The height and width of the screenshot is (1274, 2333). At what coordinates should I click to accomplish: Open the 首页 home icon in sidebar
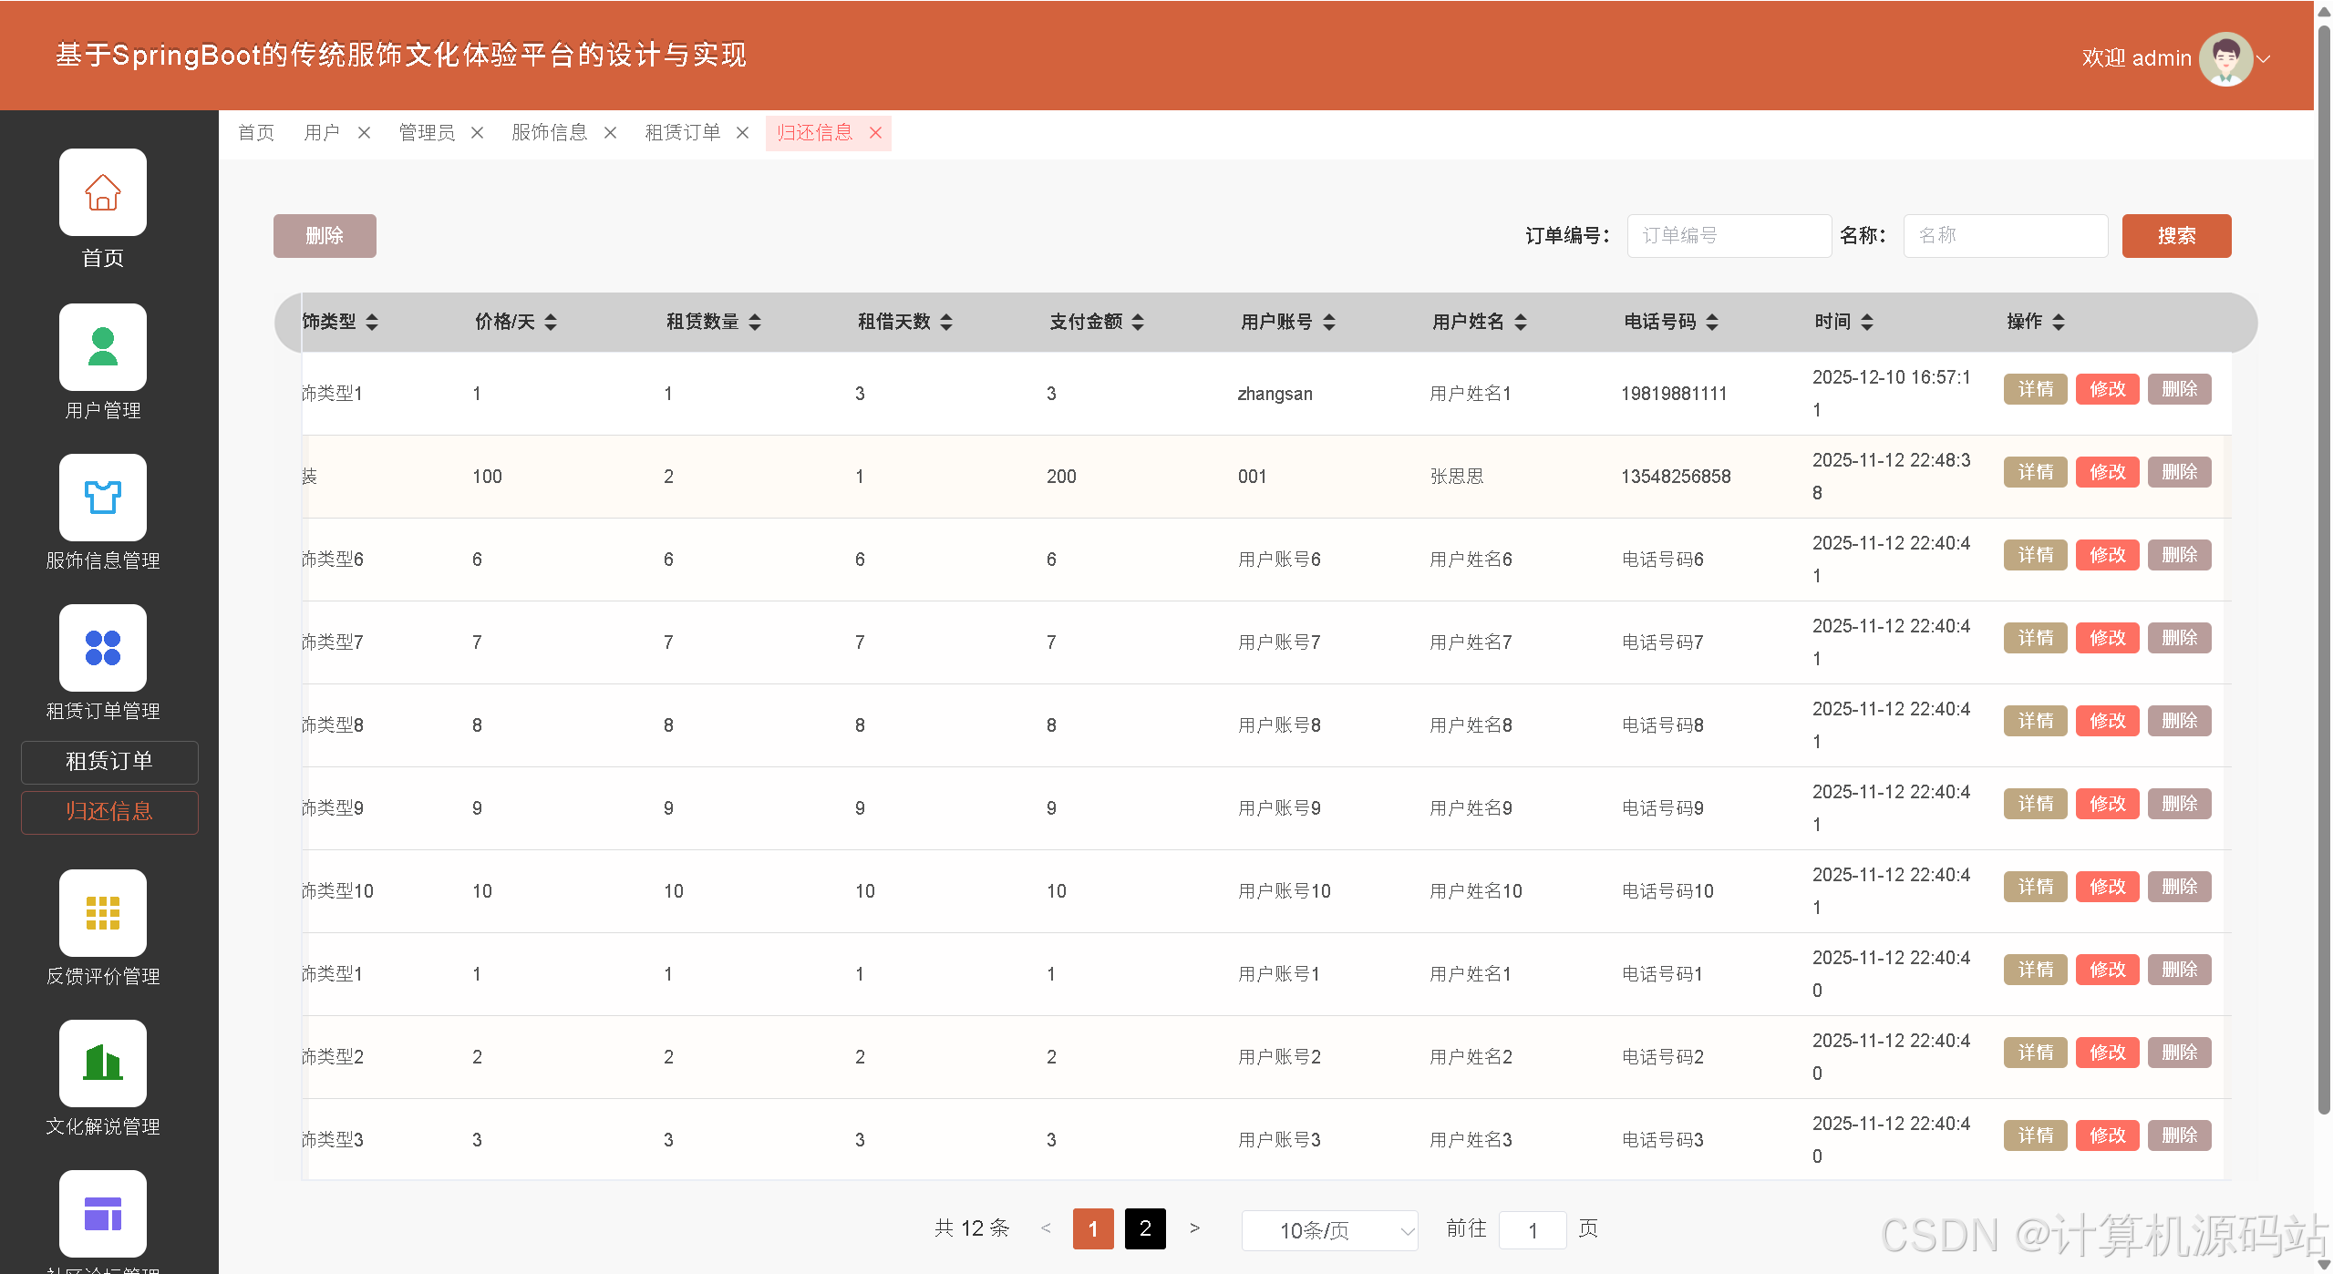[102, 192]
